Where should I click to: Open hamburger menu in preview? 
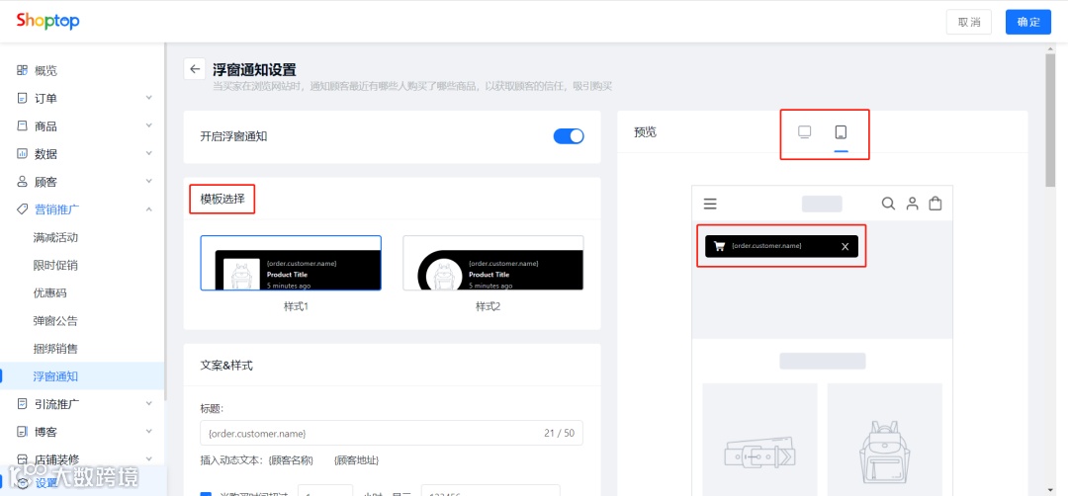pos(710,204)
